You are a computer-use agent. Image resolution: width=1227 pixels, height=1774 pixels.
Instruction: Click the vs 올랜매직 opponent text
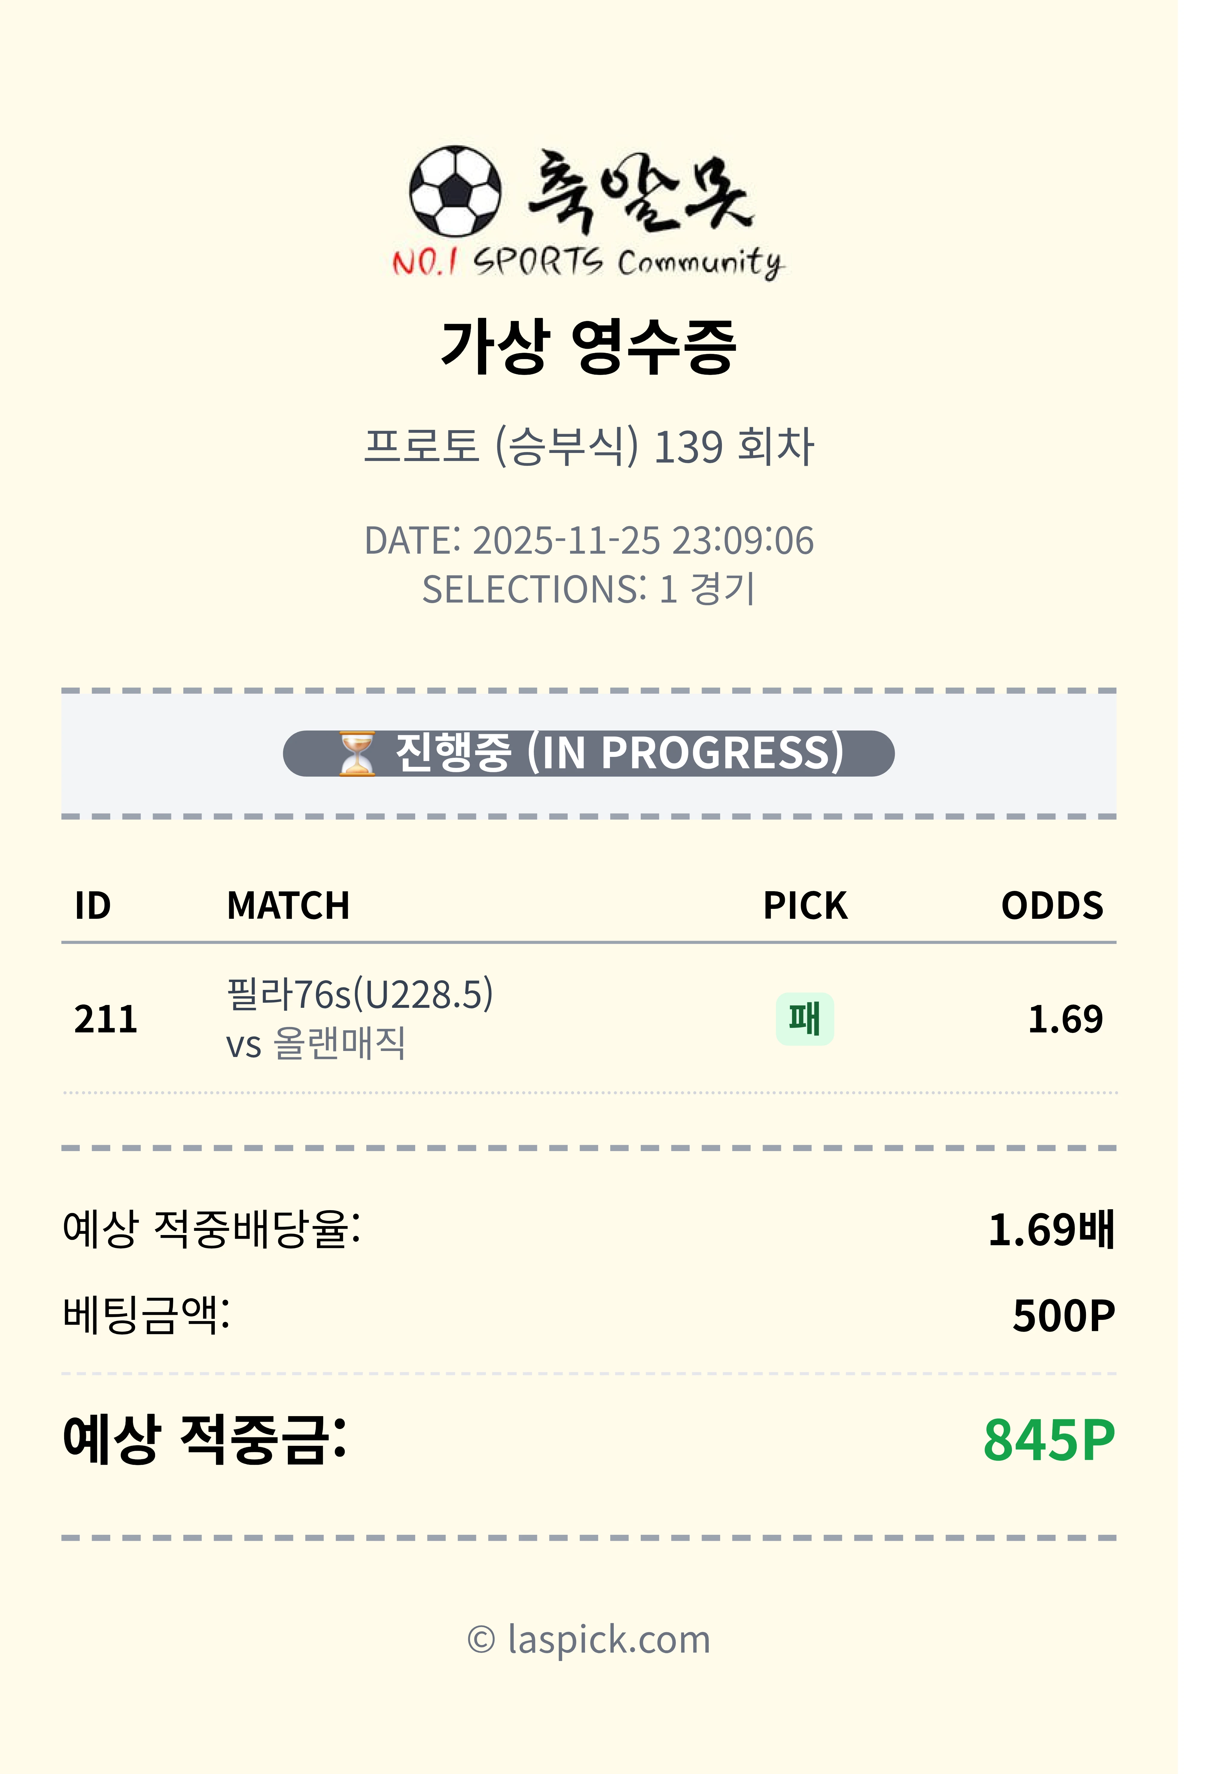(x=316, y=1044)
